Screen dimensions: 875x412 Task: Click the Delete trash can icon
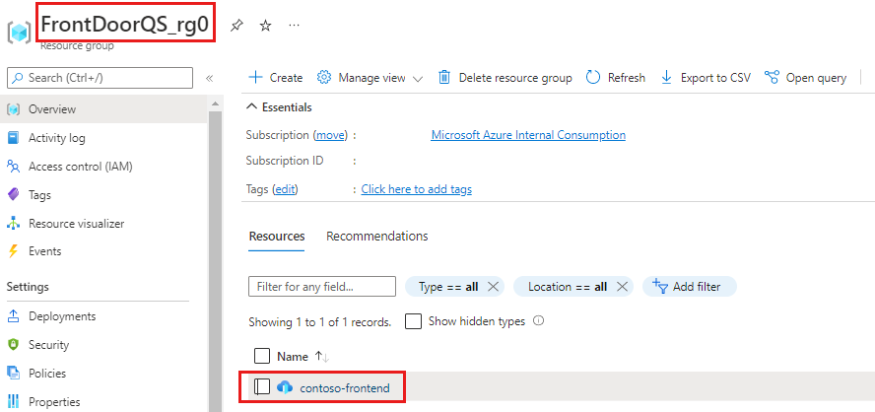[444, 78]
